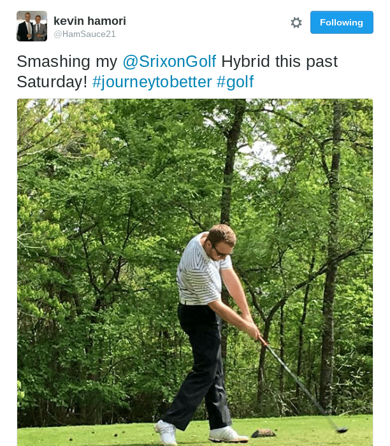Click the Following button
The image size is (390, 446).
[x=342, y=22]
